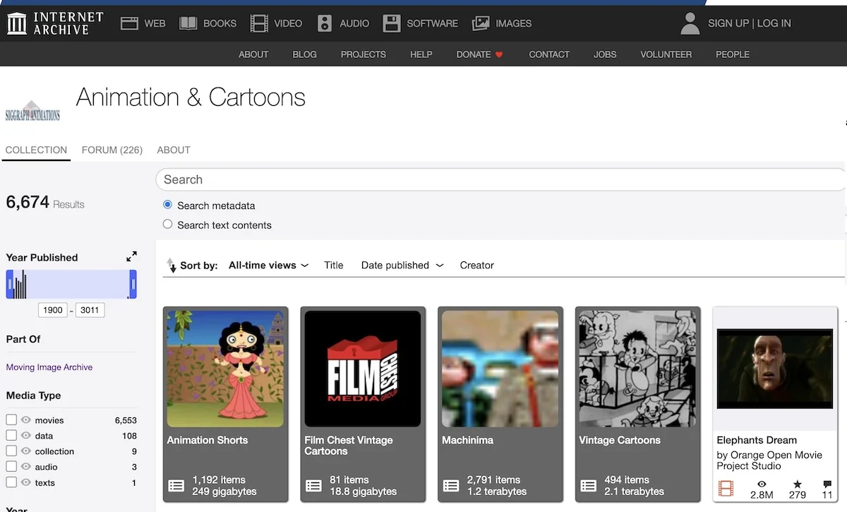This screenshot has height=512, width=847.
Task: Click the red Donate heart icon
Action: (x=499, y=54)
